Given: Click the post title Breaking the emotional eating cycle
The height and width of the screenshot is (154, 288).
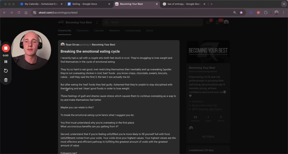Looking at the screenshot, I should [x=90, y=52].
